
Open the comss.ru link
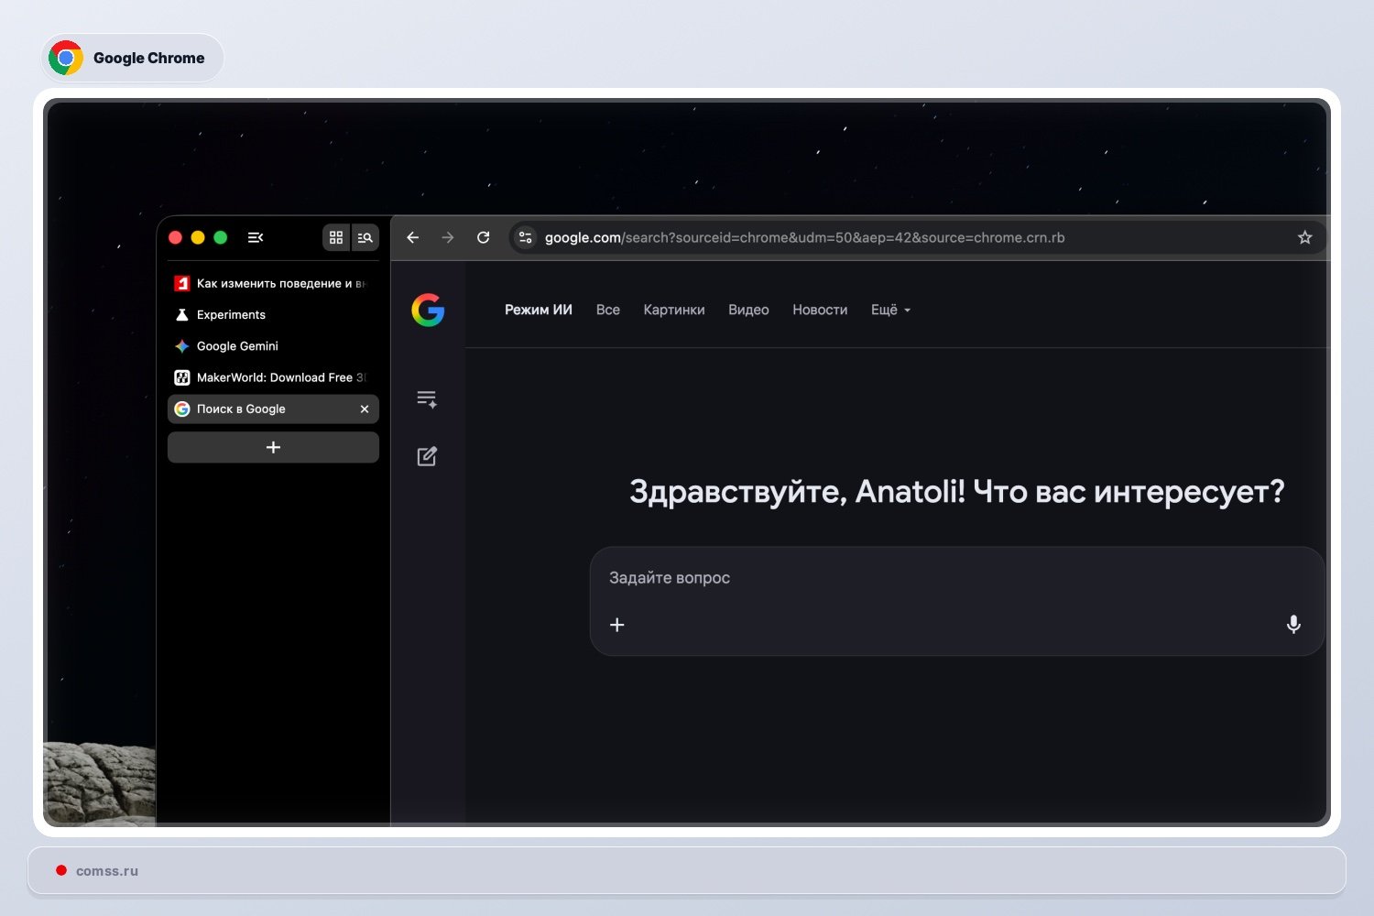pyautogui.click(x=106, y=870)
